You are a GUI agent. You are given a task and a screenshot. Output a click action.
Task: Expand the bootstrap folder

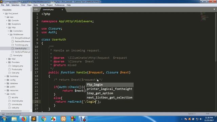(5, 76)
